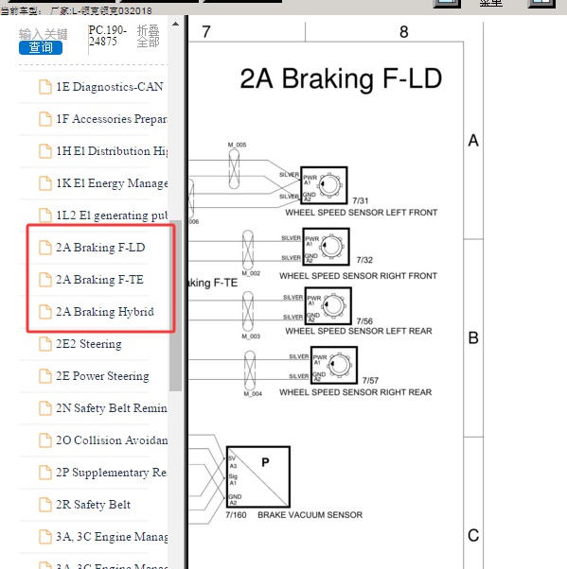Click the wheel speed sensor right front symbol

click(326, 247)
